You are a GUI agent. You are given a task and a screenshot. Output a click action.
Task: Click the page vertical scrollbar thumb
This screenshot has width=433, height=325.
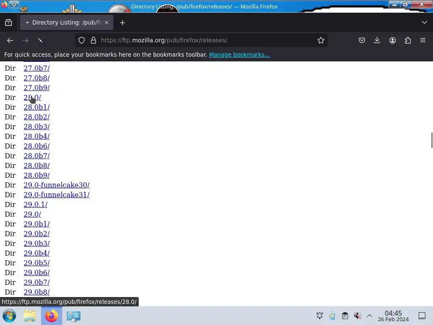(x=432, y=140)
